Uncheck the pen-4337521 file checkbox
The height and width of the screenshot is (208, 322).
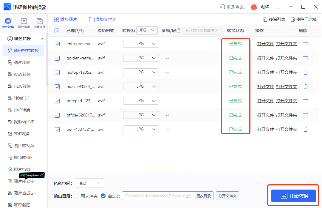(57, 130)
